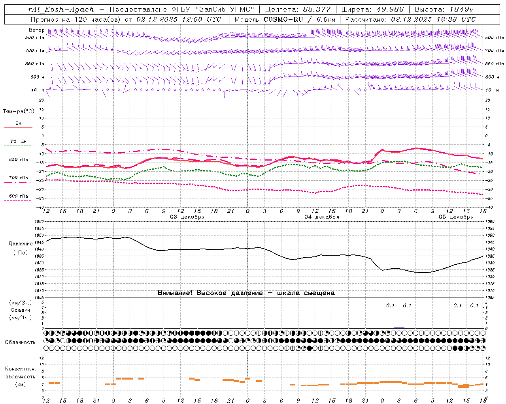Click the warning Внимание! Высокое давление — шкала смещена
The image size is (506, 404).
[246, 293]
